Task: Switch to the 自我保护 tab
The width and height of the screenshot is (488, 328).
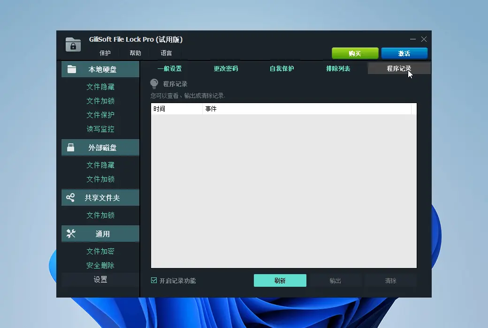Action: click(x=282, y=68)
